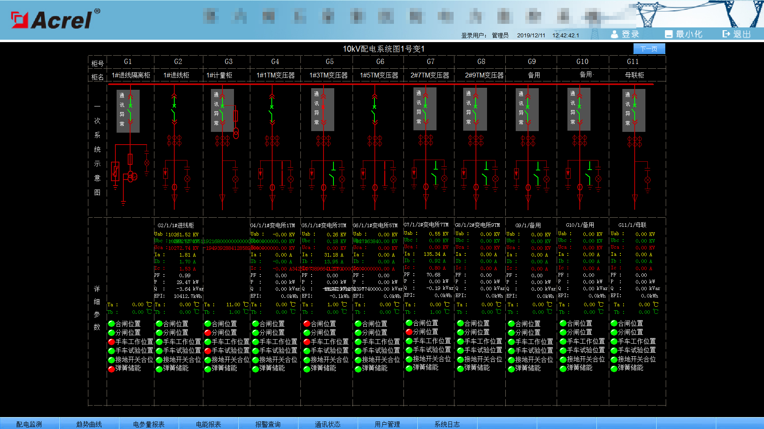Click the G4 1#1TM变压器 cabinet name
The width and height of the screenshot is (764, 429).
coord(275,75)
